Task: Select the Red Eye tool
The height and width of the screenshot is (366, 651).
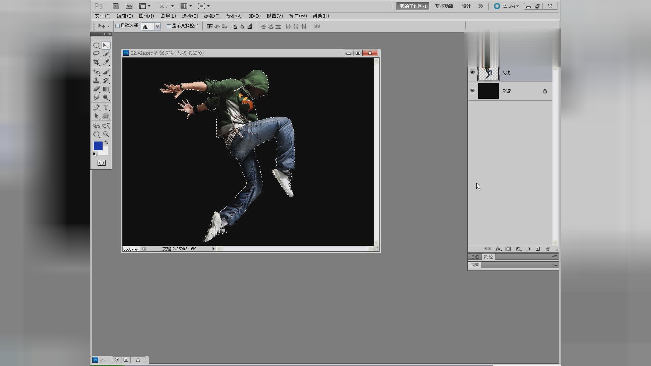Action: click(x=96, y=72)
